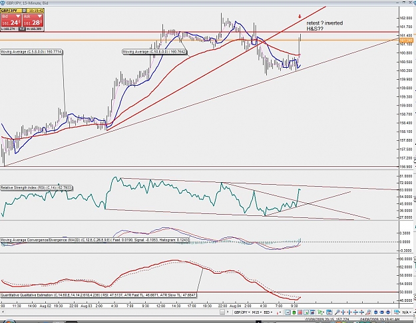The height and width of the screenshot is (323, 416).
Task: Open the Bid box dropdown triangle
Action: [x=18, y=17]
